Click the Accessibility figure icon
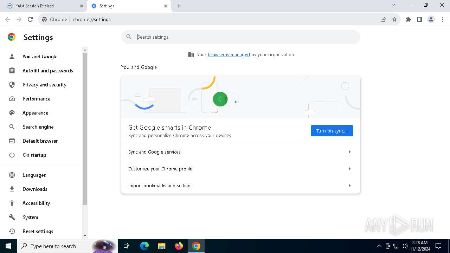450x253 pixels. tap(12, 203)
